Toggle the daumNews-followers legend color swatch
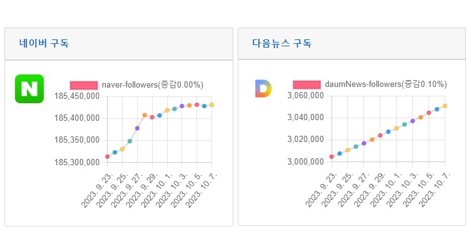The width and height of the screenshot is (471, 249). (306, 84)
